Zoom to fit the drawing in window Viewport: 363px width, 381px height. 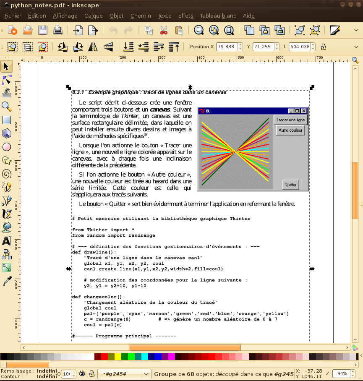pyautogui.click(x=214, y=30)
